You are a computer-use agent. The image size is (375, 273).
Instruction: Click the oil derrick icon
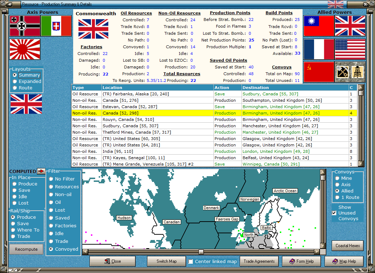click(358, 72)
